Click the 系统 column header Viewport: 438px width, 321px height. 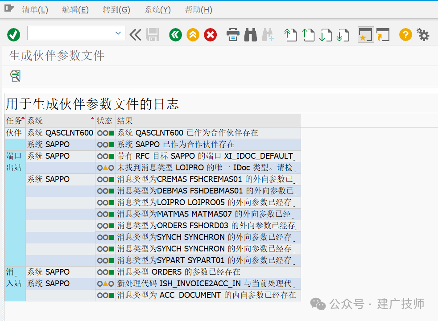click(60, 121)
